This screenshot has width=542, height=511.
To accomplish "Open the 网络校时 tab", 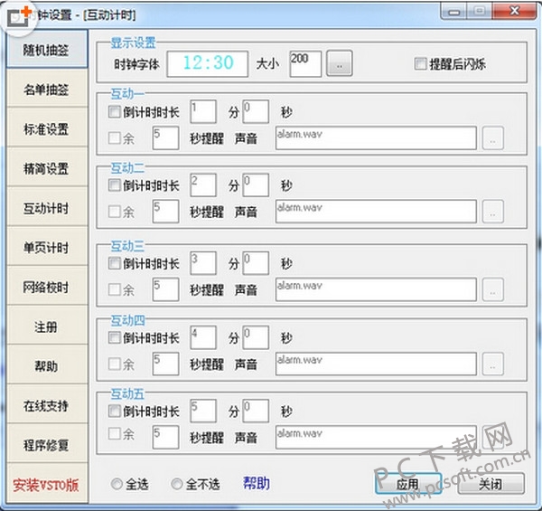I will [x=47, y=287].
